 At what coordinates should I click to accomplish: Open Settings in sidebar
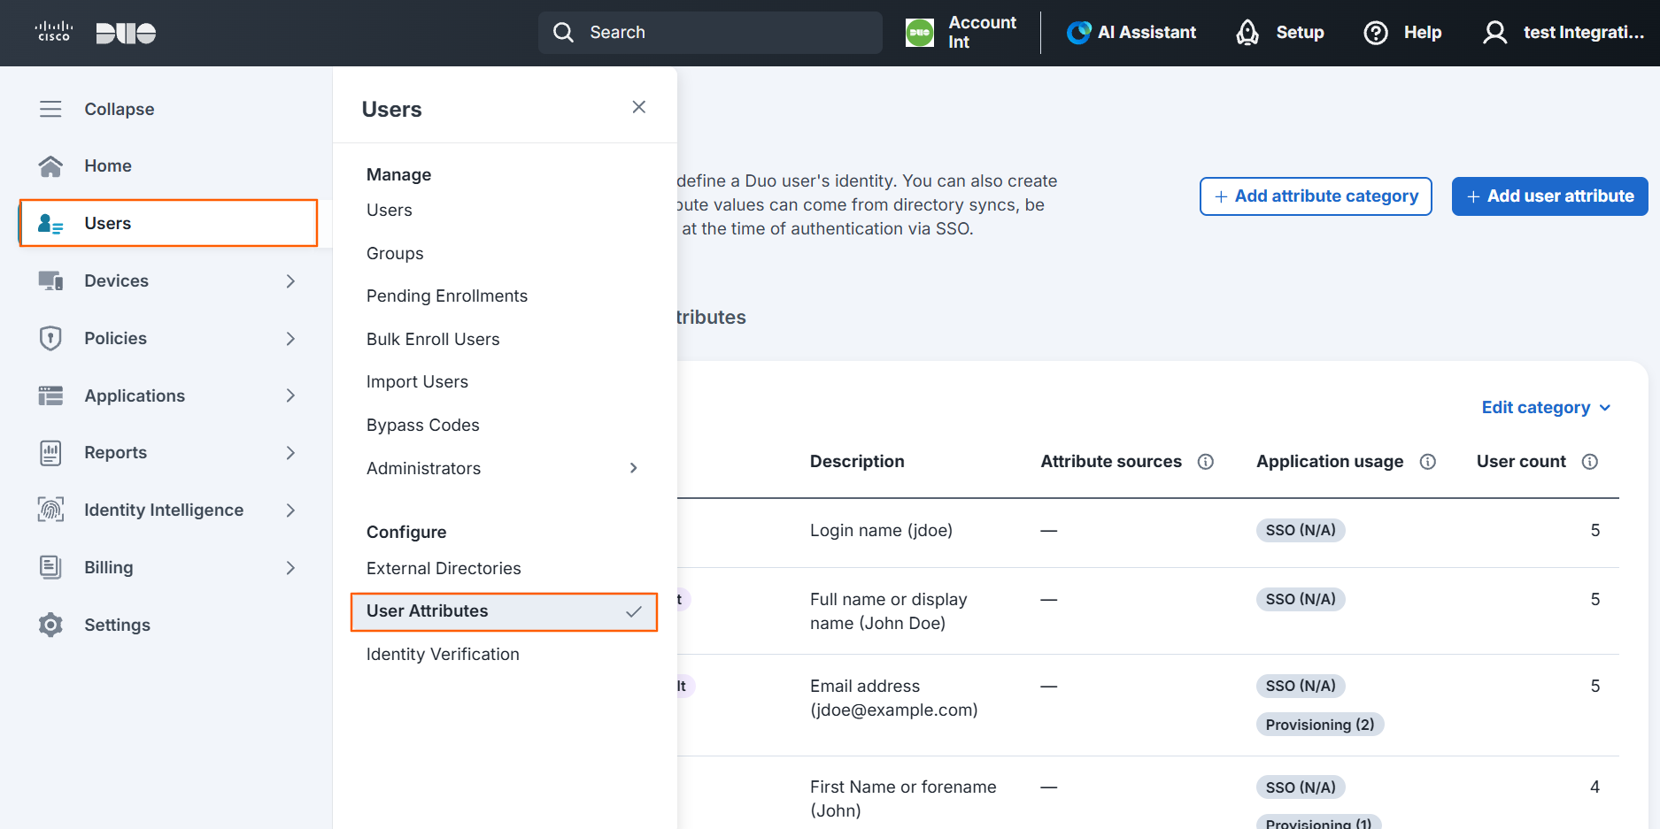coord(117,626)
